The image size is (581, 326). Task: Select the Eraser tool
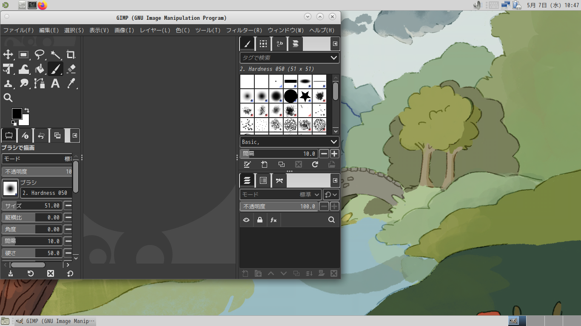[71, 69]
